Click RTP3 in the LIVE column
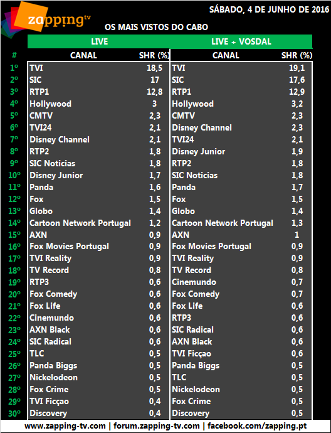The height and width of the screenshot is (433, 331). coord(39,282)
